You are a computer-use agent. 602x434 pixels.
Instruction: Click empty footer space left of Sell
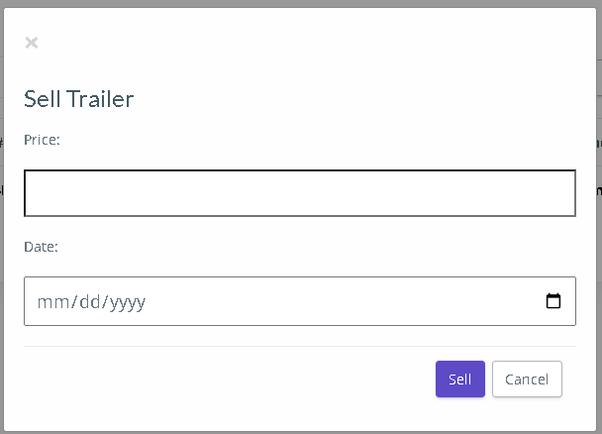point(230,380)
